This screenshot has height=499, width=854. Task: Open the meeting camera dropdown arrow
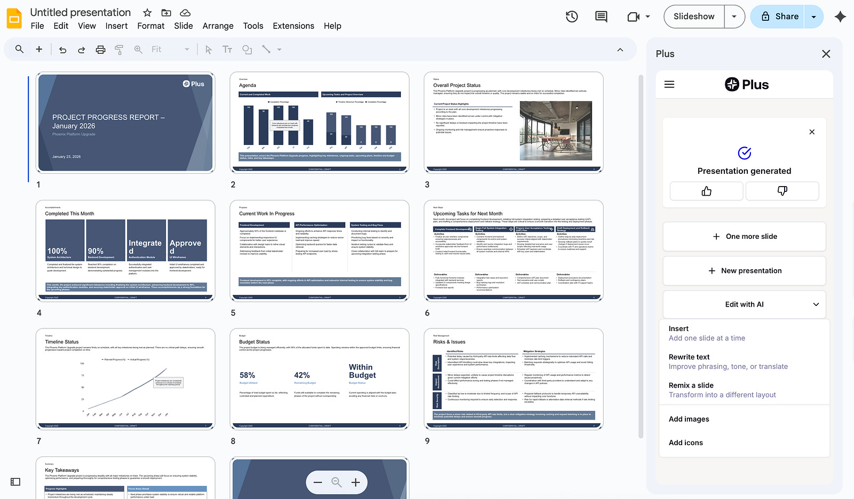point(647,17)
